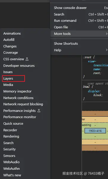
Task: Click the padding label in box model
Action: tap(86, 125)
